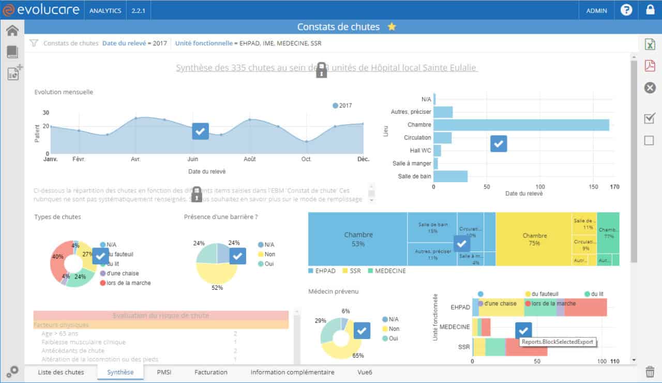The image size is (662, 383).
Task: Click the gray circular X cancel icon
Action: point(650,87)
